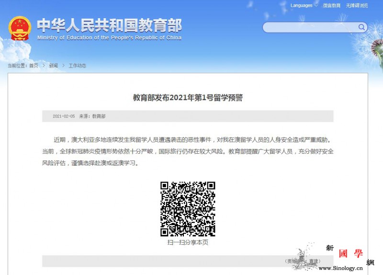The width and height of the screenshot is (383, 275).
Task: Click the paragraph line starting 近期，澳大利亚
Action: click(x=192, y=140)
